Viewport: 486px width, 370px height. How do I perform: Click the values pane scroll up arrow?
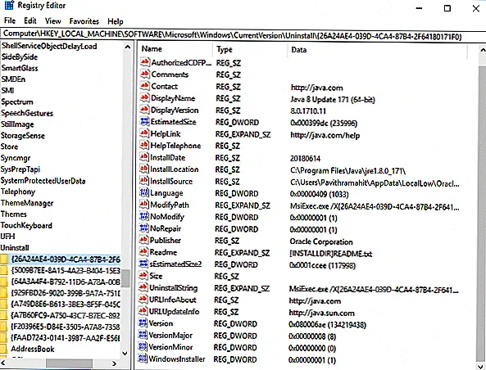tap(482, 50)
